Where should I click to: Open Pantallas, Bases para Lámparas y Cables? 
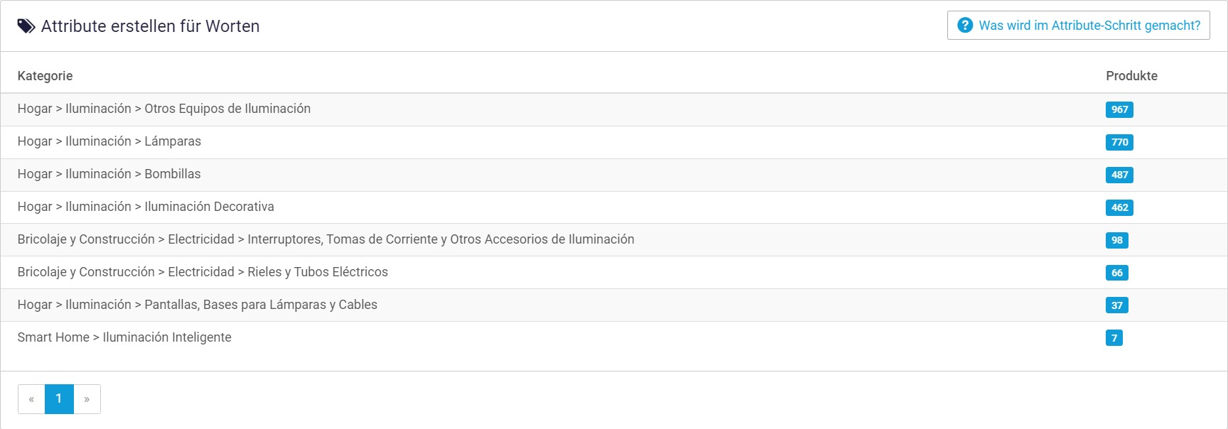tap(198, 305)
